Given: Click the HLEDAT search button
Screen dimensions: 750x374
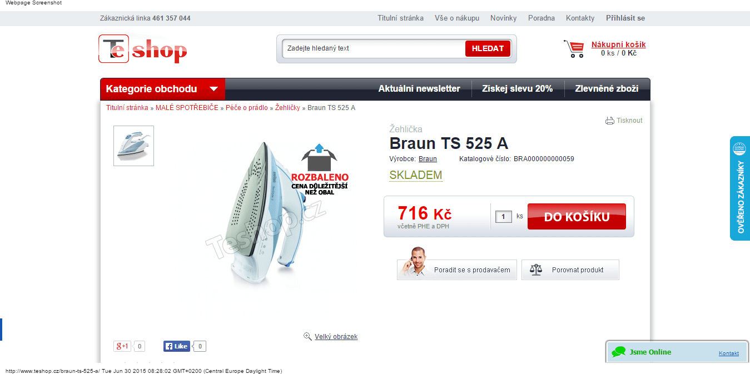Looking at the screenshot, I should 488,48.
